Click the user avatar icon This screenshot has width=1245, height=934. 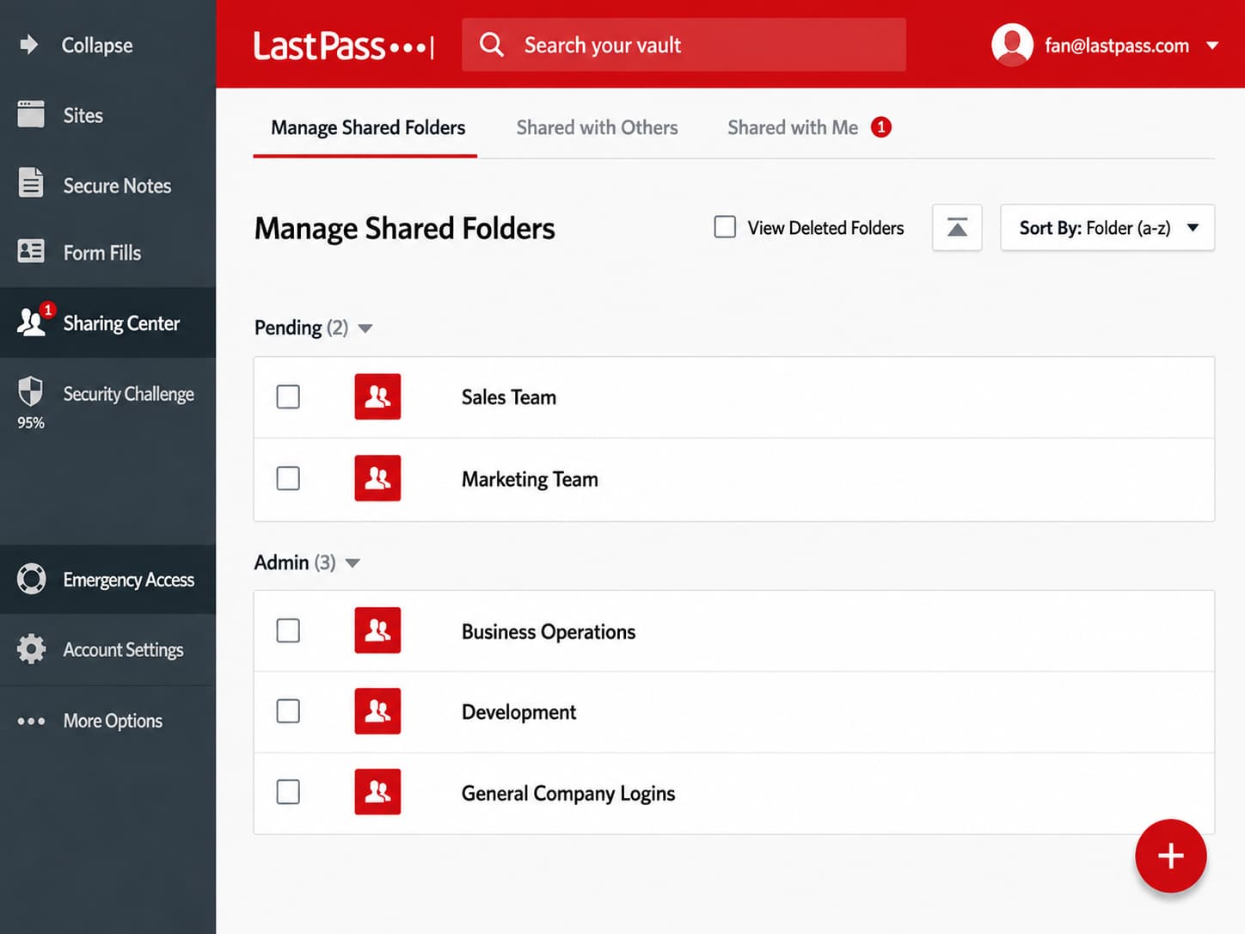[1012, 45]
